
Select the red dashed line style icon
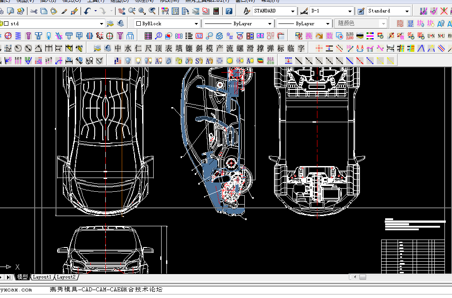pos(360,61)
